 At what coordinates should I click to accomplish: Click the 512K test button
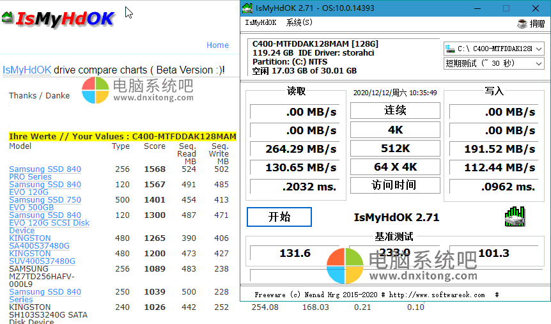point(395,148)
